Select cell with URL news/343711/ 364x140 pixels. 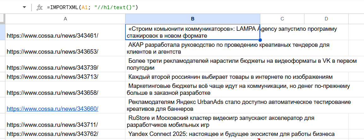[65, 121]
